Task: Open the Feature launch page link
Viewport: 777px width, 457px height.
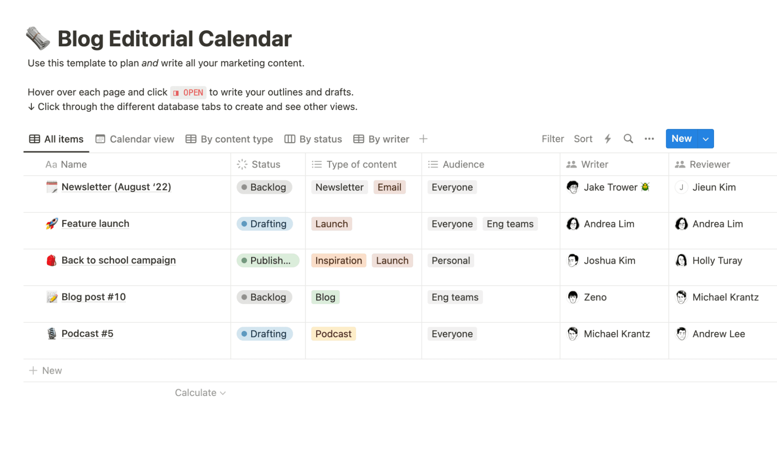Action: (95, 223)
